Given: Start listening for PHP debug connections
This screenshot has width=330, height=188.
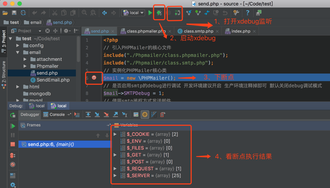Looking at the screenshot, I should pyautogui.click(x=177, y=13).
